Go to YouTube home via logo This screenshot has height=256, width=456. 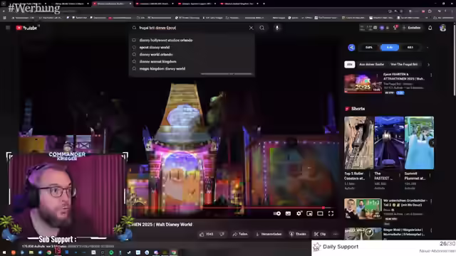[x=27, y=28]
